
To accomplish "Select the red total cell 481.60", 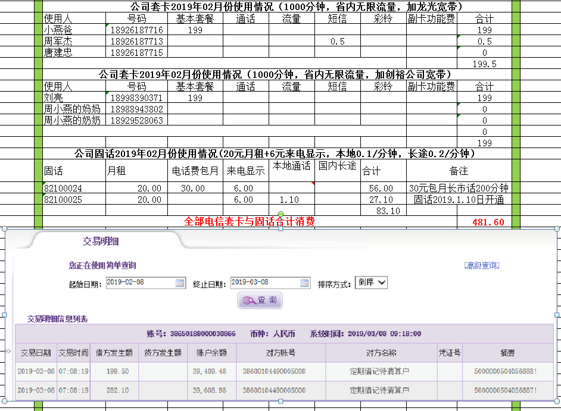I will tap(488, 222).
